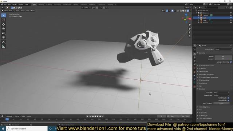
Task: Open the Help menu
Action: (x=27, y=4)
